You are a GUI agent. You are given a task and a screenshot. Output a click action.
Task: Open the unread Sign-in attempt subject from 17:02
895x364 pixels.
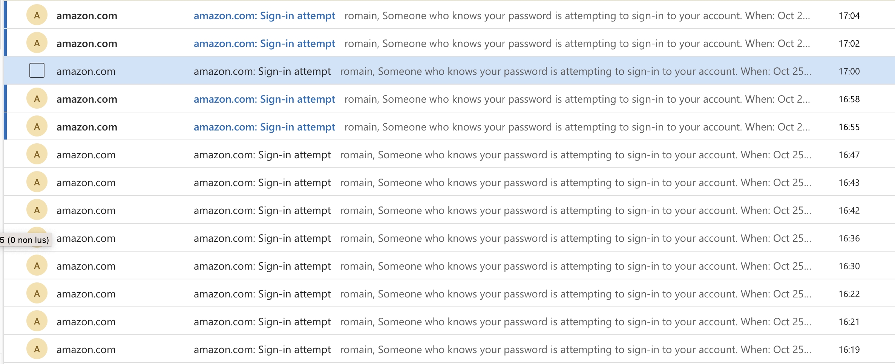[264, 44]
